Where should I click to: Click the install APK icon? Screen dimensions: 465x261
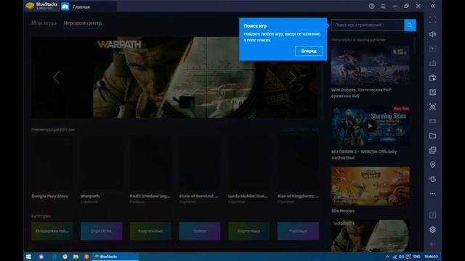point(433,92)
